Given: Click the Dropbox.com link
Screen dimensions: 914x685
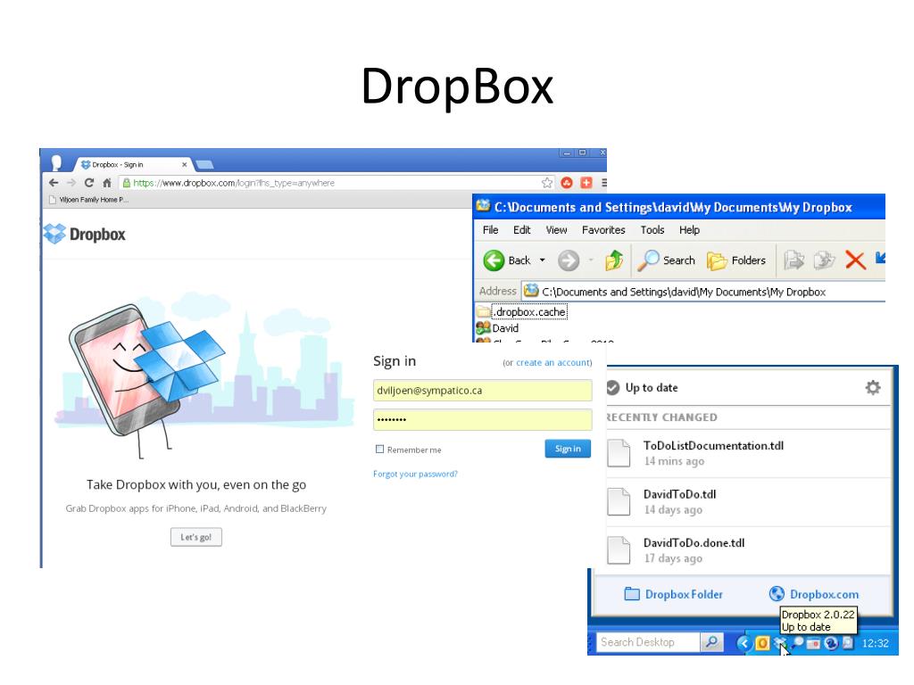Looking at the screenshot, I should coord(814,594).
